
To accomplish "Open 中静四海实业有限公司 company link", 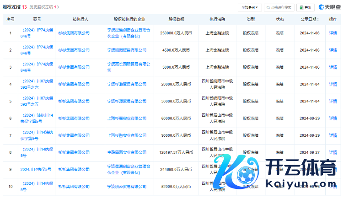I will [x=127, y=152].
